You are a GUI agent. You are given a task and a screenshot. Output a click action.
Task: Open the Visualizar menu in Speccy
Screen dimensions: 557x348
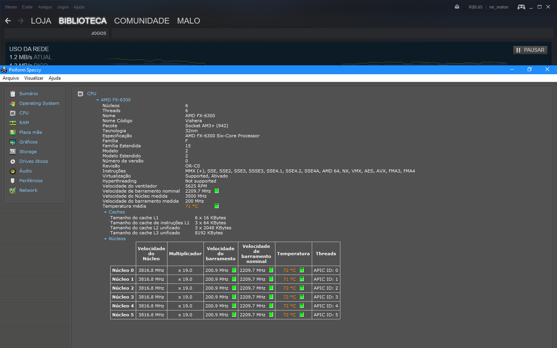tap(34, 78)
